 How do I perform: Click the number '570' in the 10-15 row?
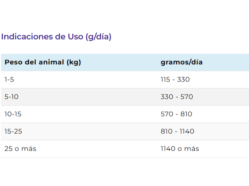(x=167, y=114)
